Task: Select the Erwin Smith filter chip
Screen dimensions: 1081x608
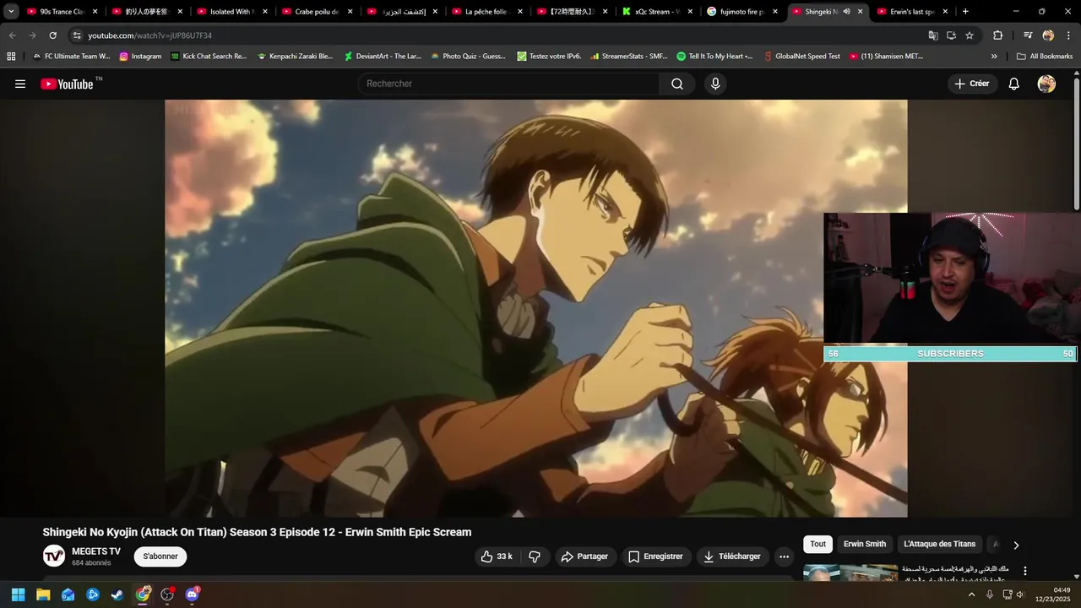Action: tap(865, 545)
